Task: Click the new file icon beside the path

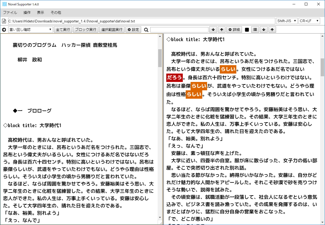Action: pyautogui.click(x=4, y=21)
